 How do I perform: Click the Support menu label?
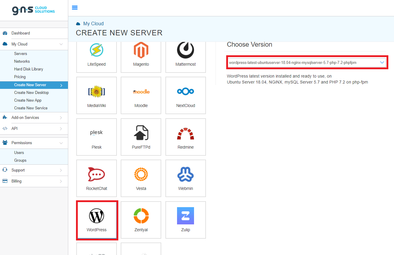pos(18,170)
